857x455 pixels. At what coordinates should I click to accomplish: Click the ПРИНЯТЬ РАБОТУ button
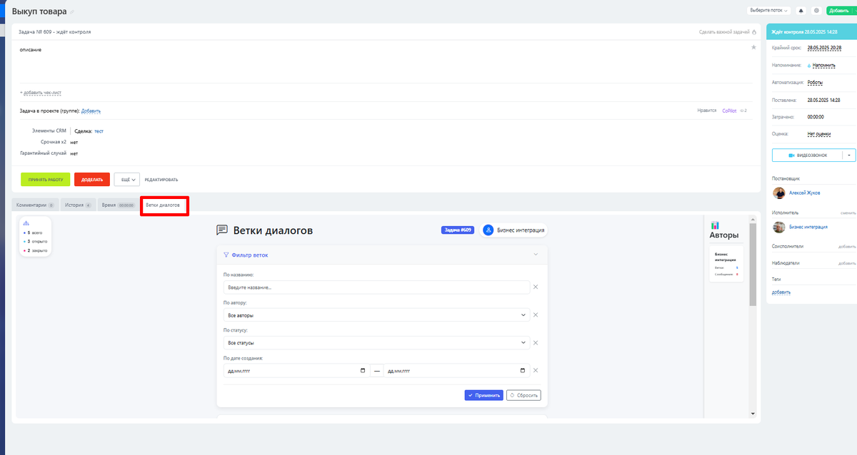[x=46, y=179]
